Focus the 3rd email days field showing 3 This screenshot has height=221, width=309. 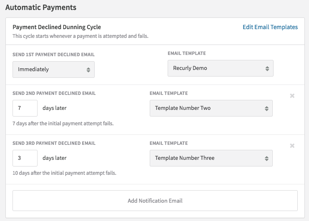25,158
